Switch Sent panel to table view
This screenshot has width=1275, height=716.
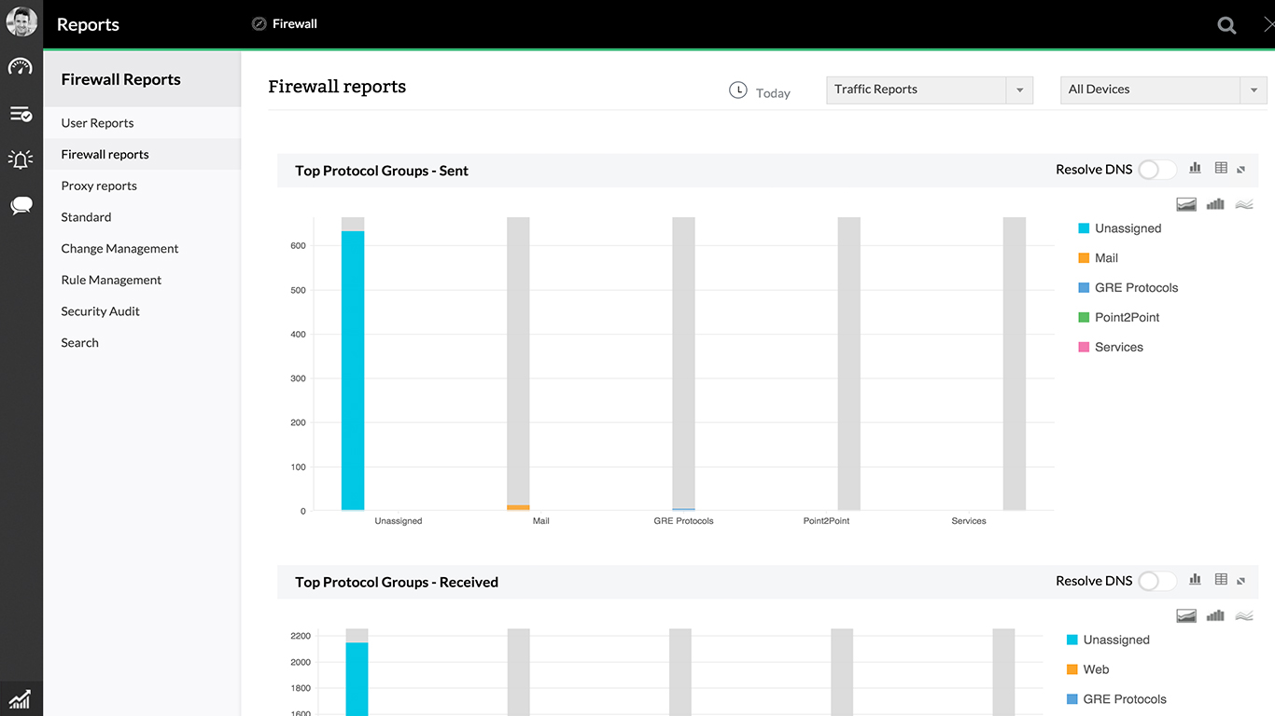click(x=1221, y=168)
